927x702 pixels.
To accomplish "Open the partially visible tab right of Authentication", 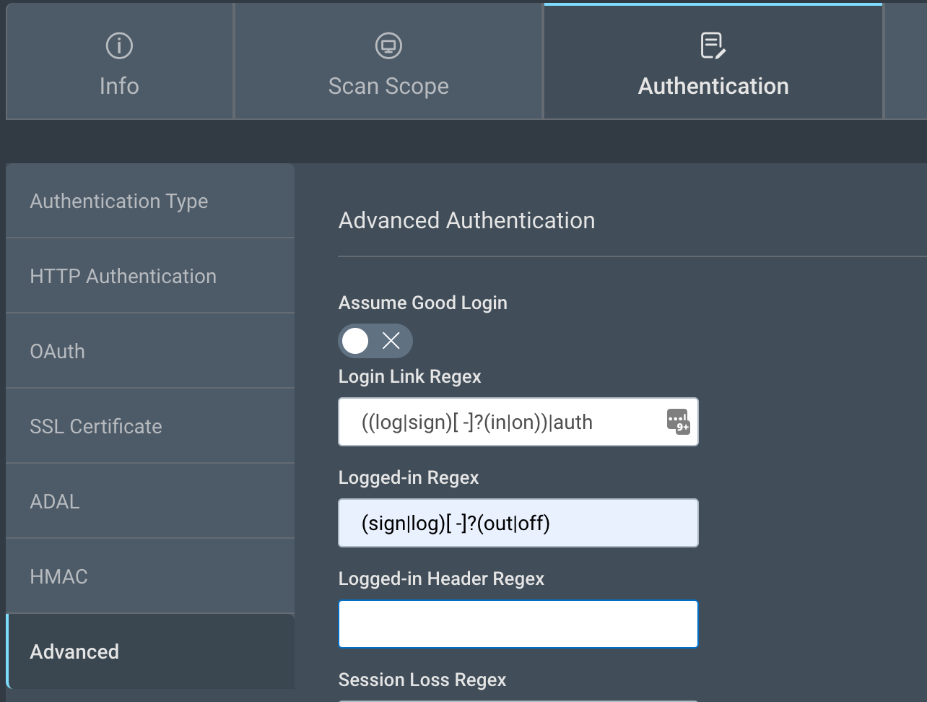I will tap(906, 61).
